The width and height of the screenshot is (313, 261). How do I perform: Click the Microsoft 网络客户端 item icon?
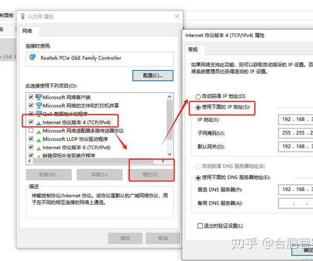(x=39, y=97)
